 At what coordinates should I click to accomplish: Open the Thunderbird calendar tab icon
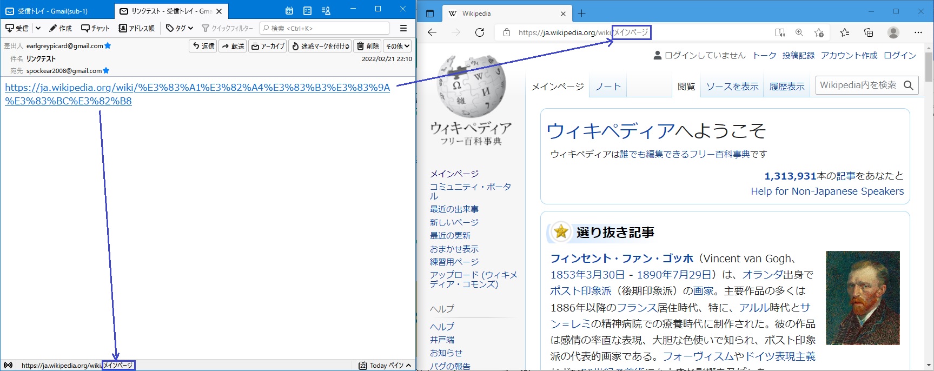click(289, 10)
